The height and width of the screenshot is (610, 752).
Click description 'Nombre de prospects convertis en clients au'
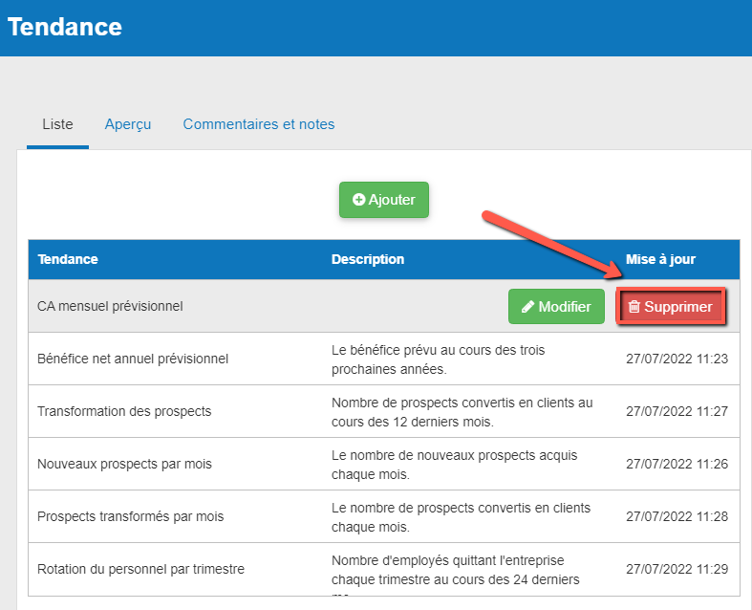coord(462,403)
